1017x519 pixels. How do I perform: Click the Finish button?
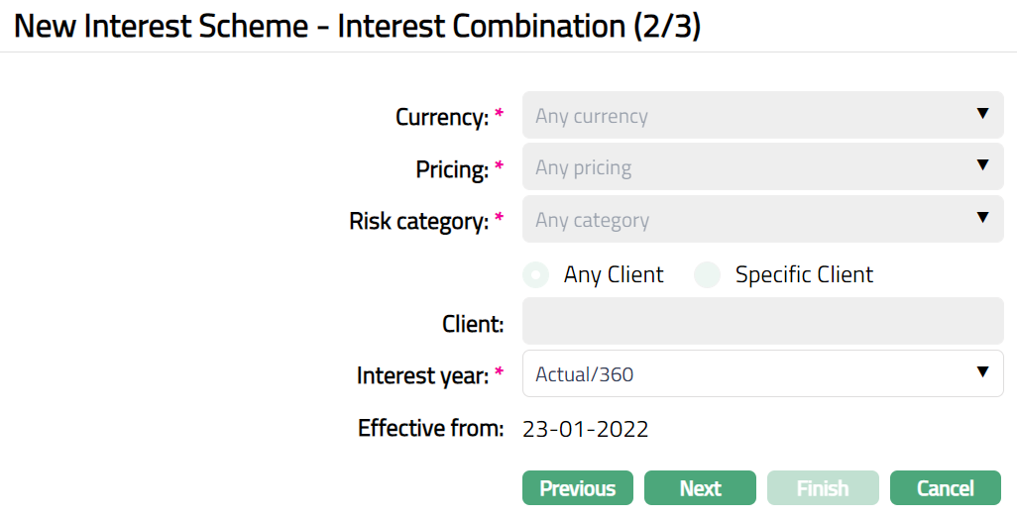[x=823, y=488]
